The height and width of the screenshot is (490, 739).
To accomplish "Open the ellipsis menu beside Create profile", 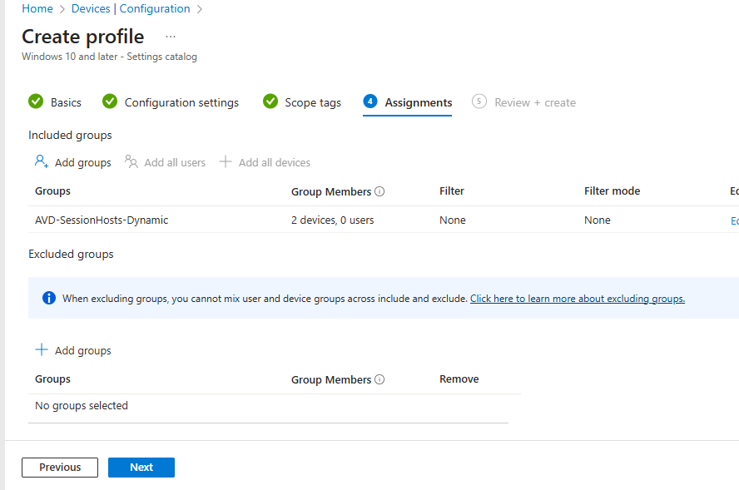I will pyautogui.click(x=171, y=37).
